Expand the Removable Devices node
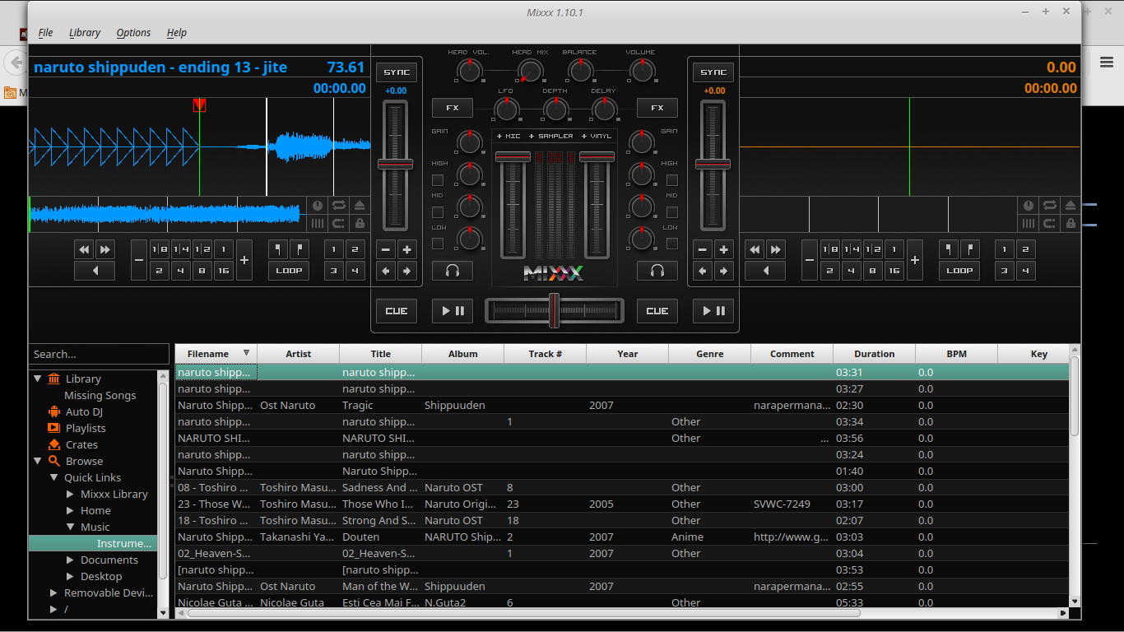Viewport: 1124px width, 632px height. 53,592
